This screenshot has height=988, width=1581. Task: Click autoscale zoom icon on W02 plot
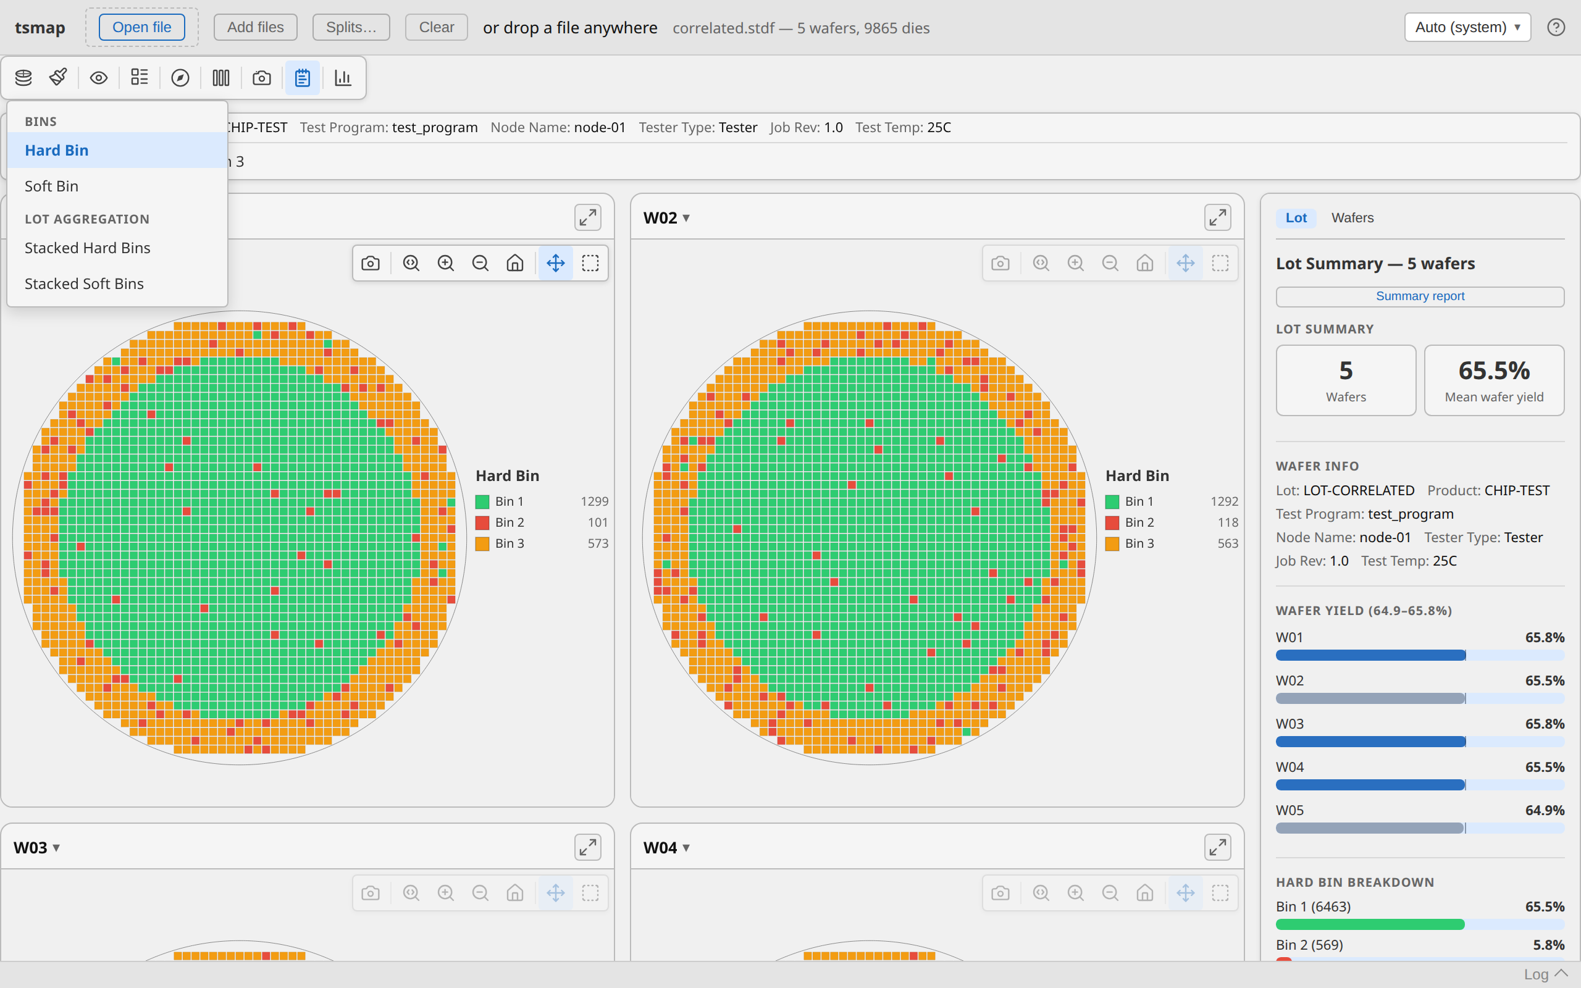1041,263
